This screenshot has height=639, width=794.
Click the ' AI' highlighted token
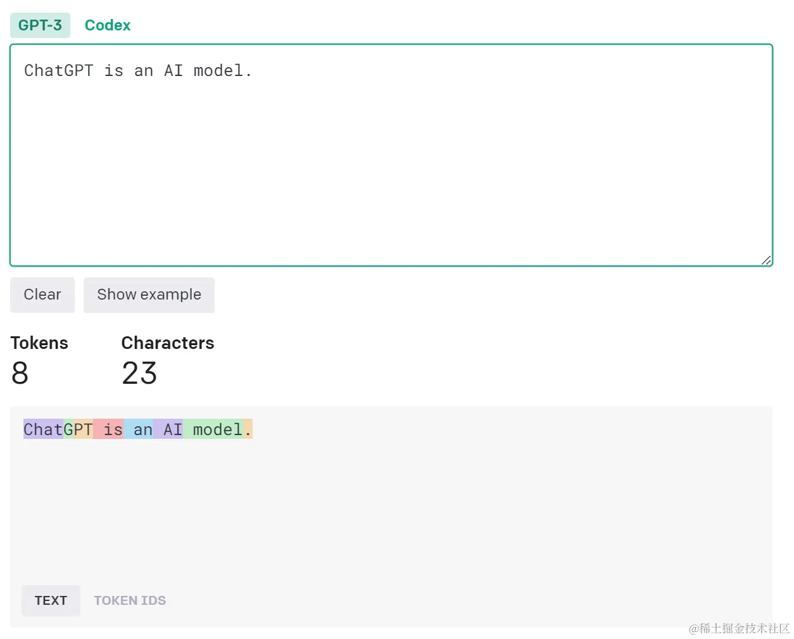(168, 429)
